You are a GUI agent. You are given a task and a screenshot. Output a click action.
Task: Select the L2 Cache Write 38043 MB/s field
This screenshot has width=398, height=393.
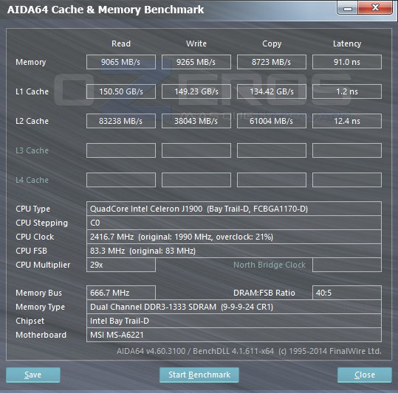196,121
